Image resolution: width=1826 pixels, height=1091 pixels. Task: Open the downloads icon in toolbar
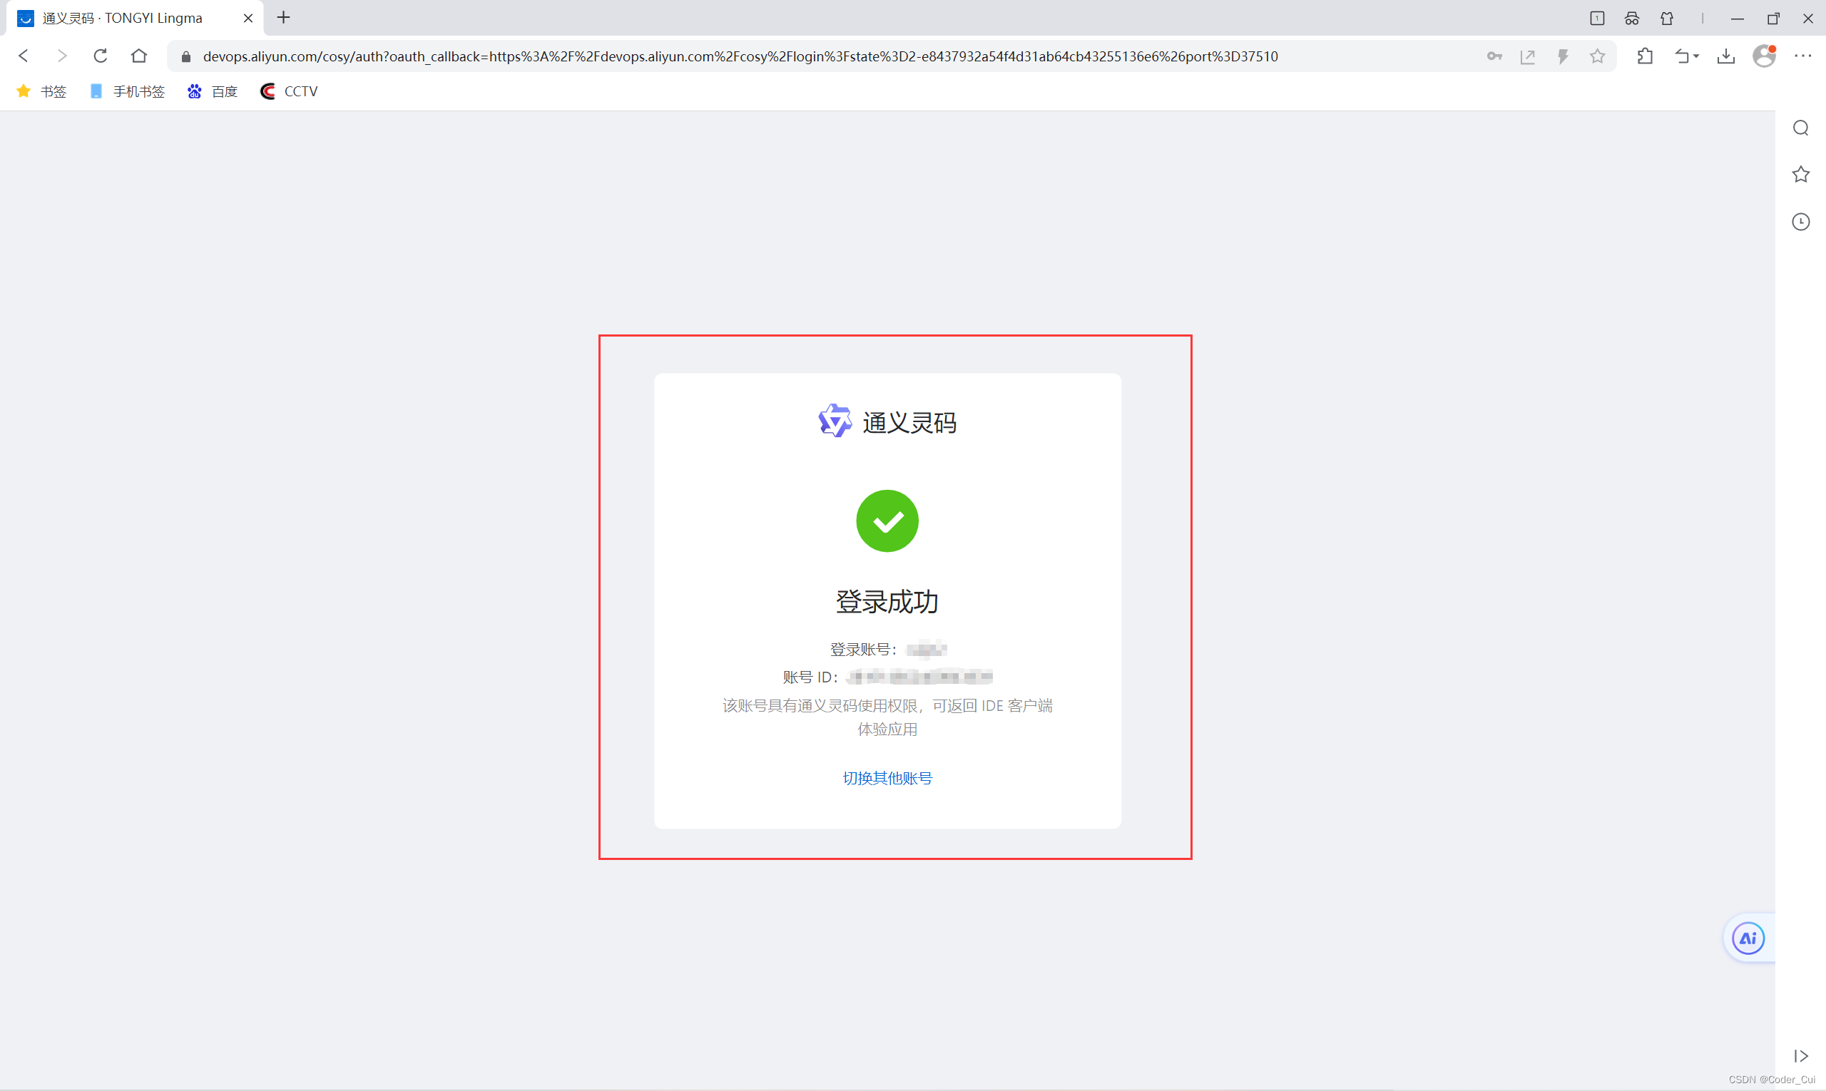[x=1725, y=56]
